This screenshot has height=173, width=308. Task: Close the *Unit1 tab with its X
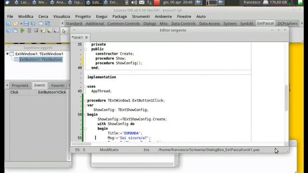coord(87,37)
